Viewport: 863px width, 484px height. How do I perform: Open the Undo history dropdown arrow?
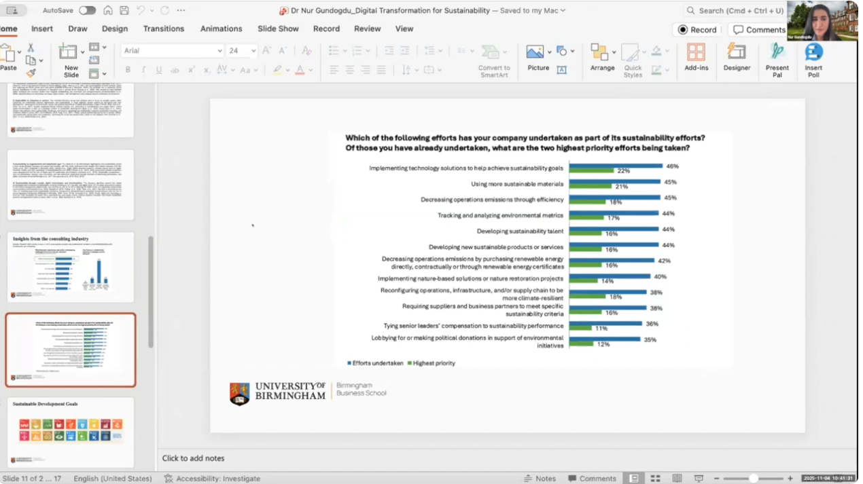click(x=152, y=11)
